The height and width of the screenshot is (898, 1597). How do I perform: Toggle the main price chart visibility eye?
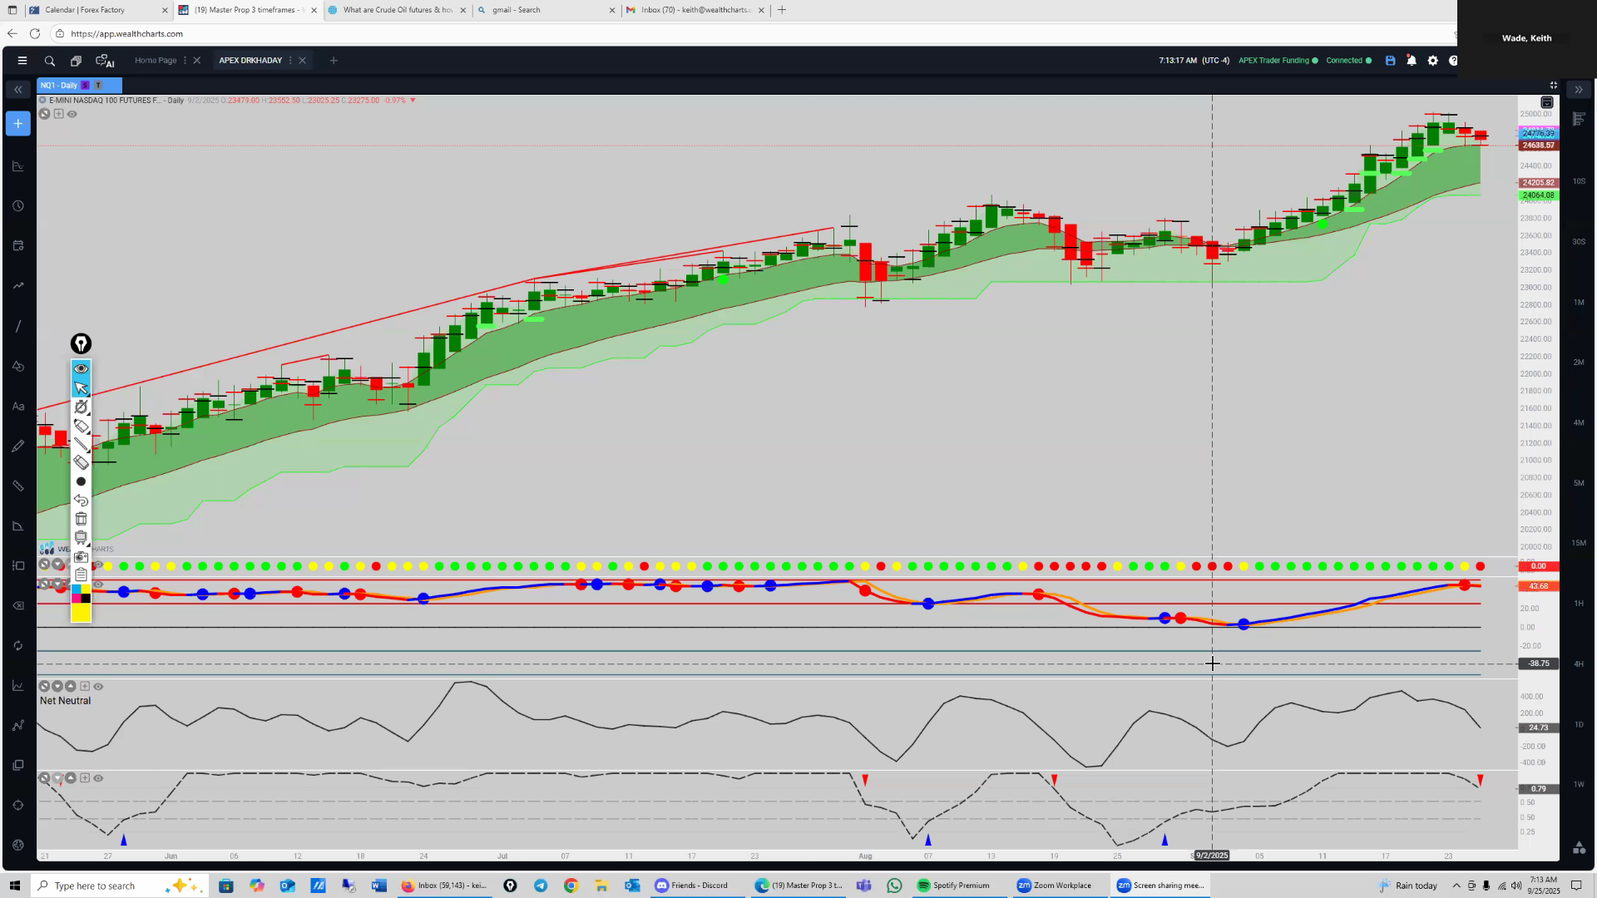(72, 114)
